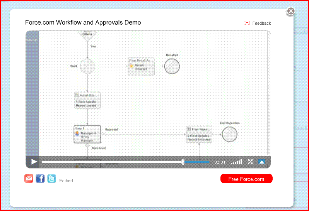Expand the Initial Submission actions box
The image size is (309, 211).
(x=77, y=95)
